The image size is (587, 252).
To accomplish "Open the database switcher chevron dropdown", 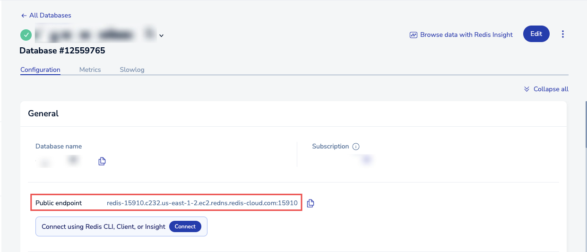I will 161,35.
